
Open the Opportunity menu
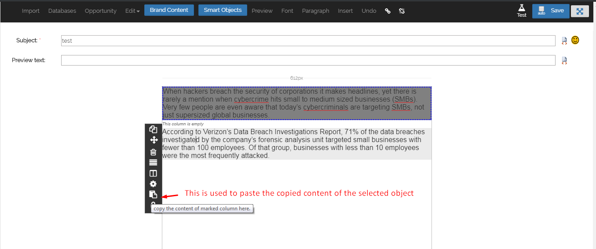tap(101, 11)
